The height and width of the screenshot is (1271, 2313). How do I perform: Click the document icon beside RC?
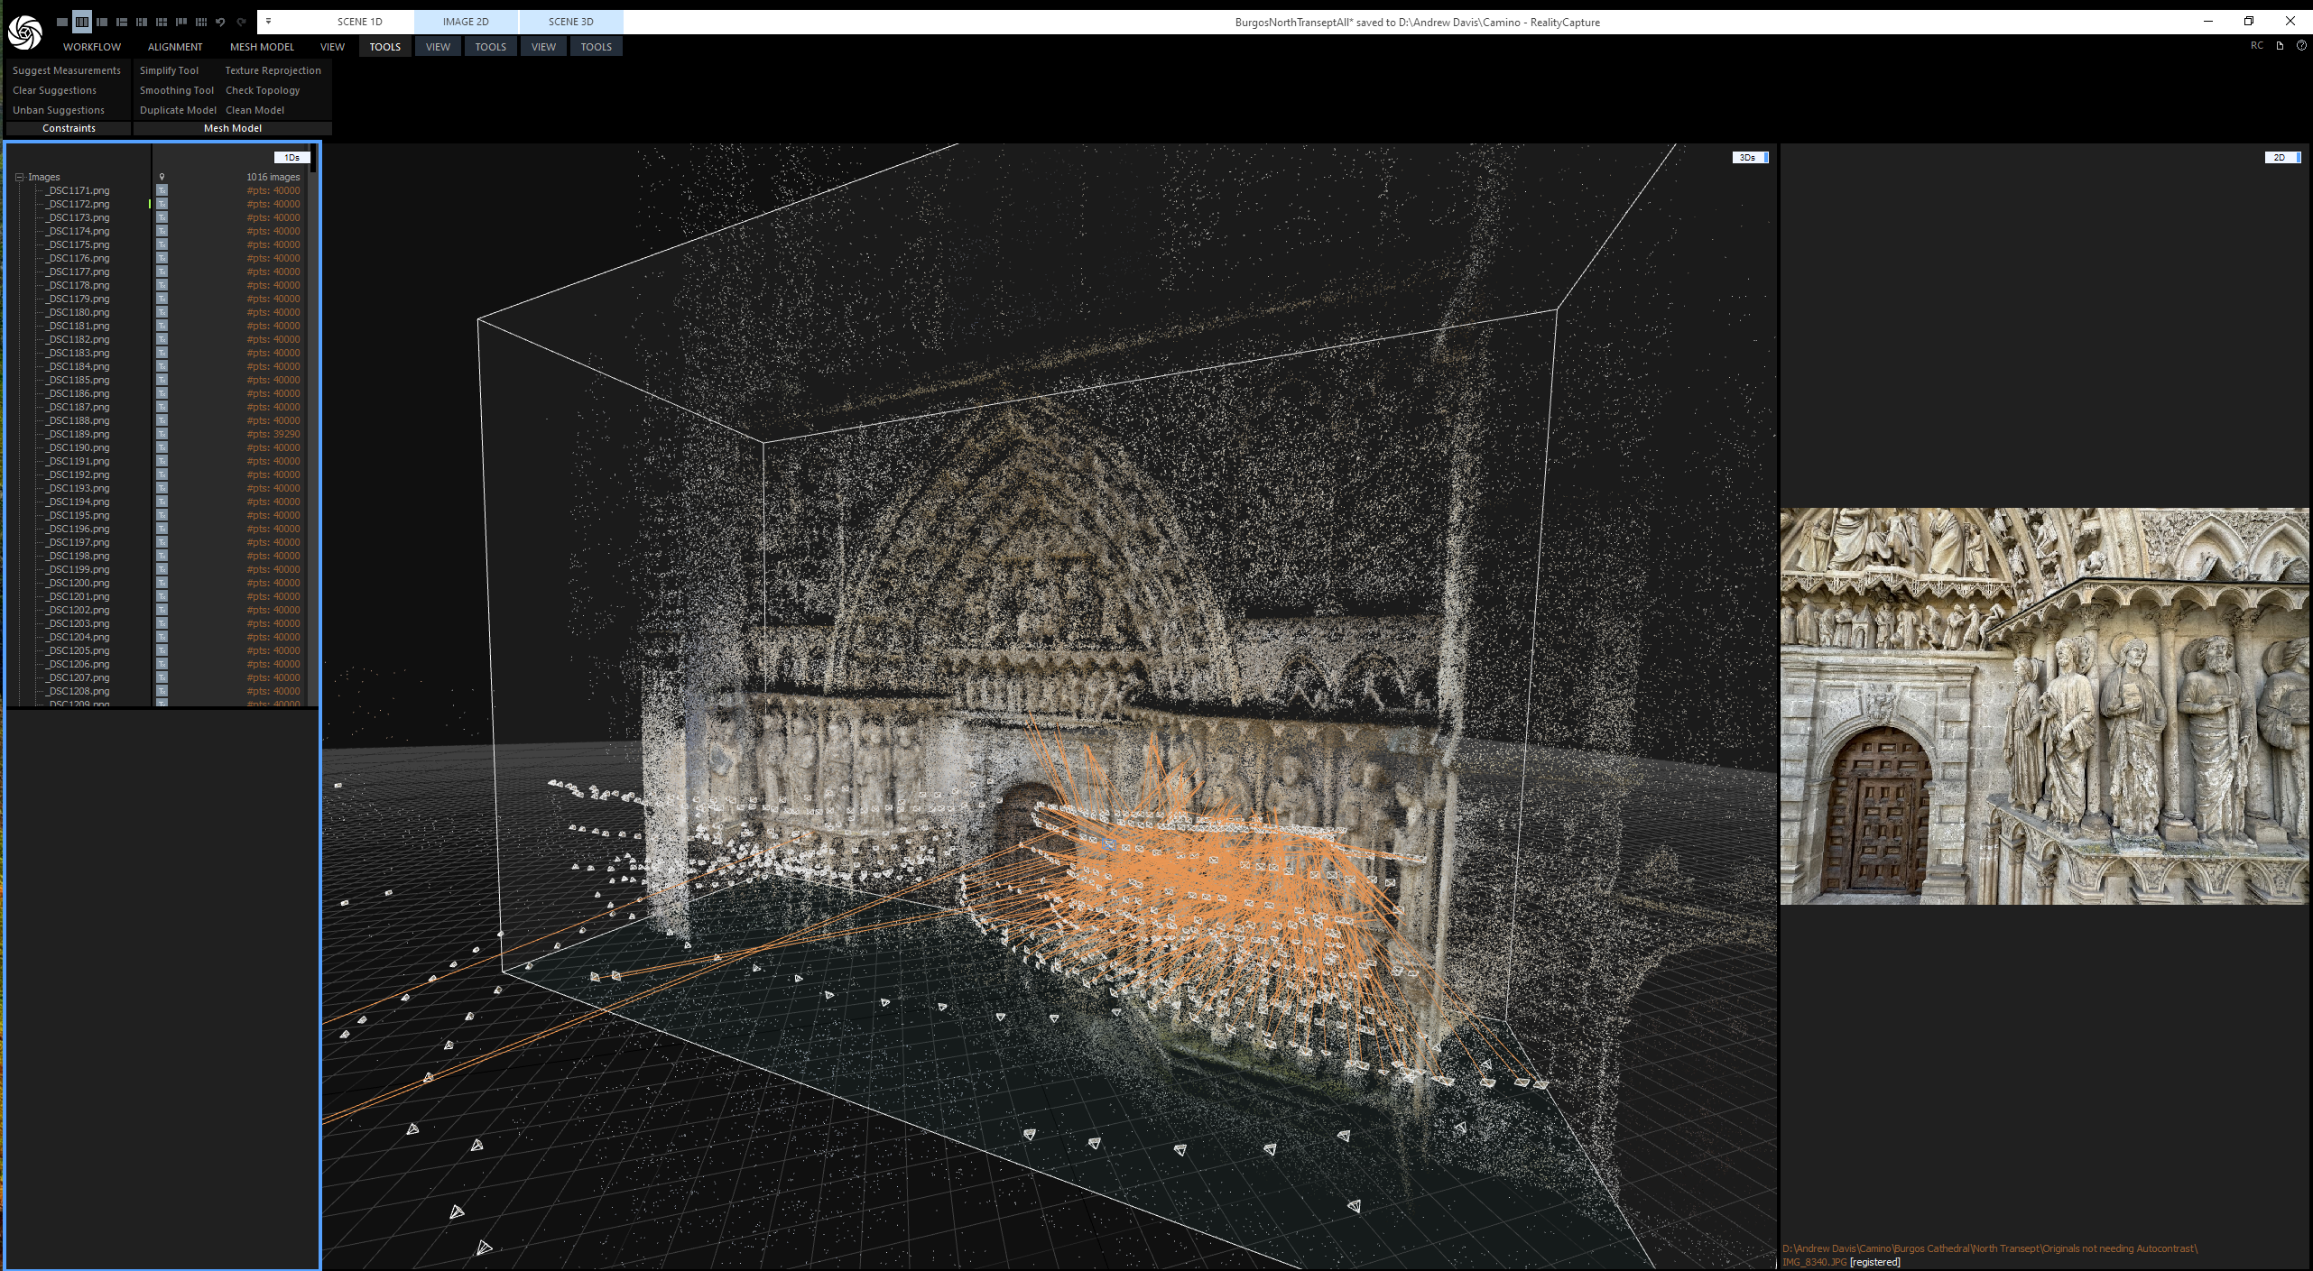pos(2280,45)
